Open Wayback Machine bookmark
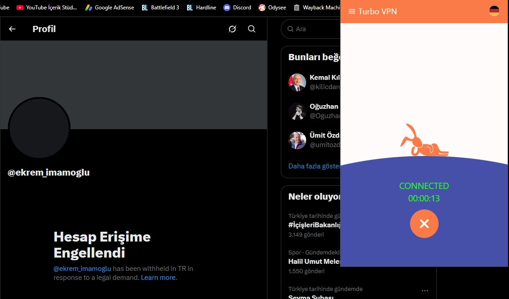 click(x=316, y=8)
